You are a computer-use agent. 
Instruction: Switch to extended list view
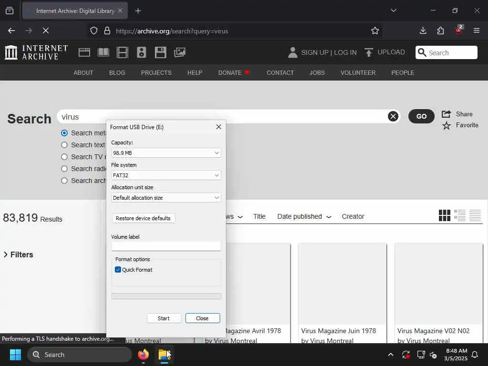click(x=460, y=215)
